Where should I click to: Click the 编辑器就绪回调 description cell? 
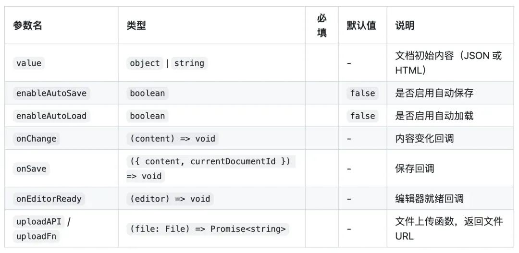(429, 199)
